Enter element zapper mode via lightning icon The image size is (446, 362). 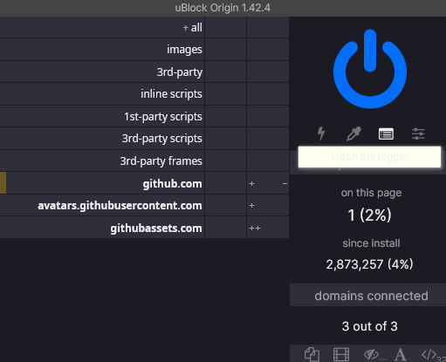tap(321, 133)
